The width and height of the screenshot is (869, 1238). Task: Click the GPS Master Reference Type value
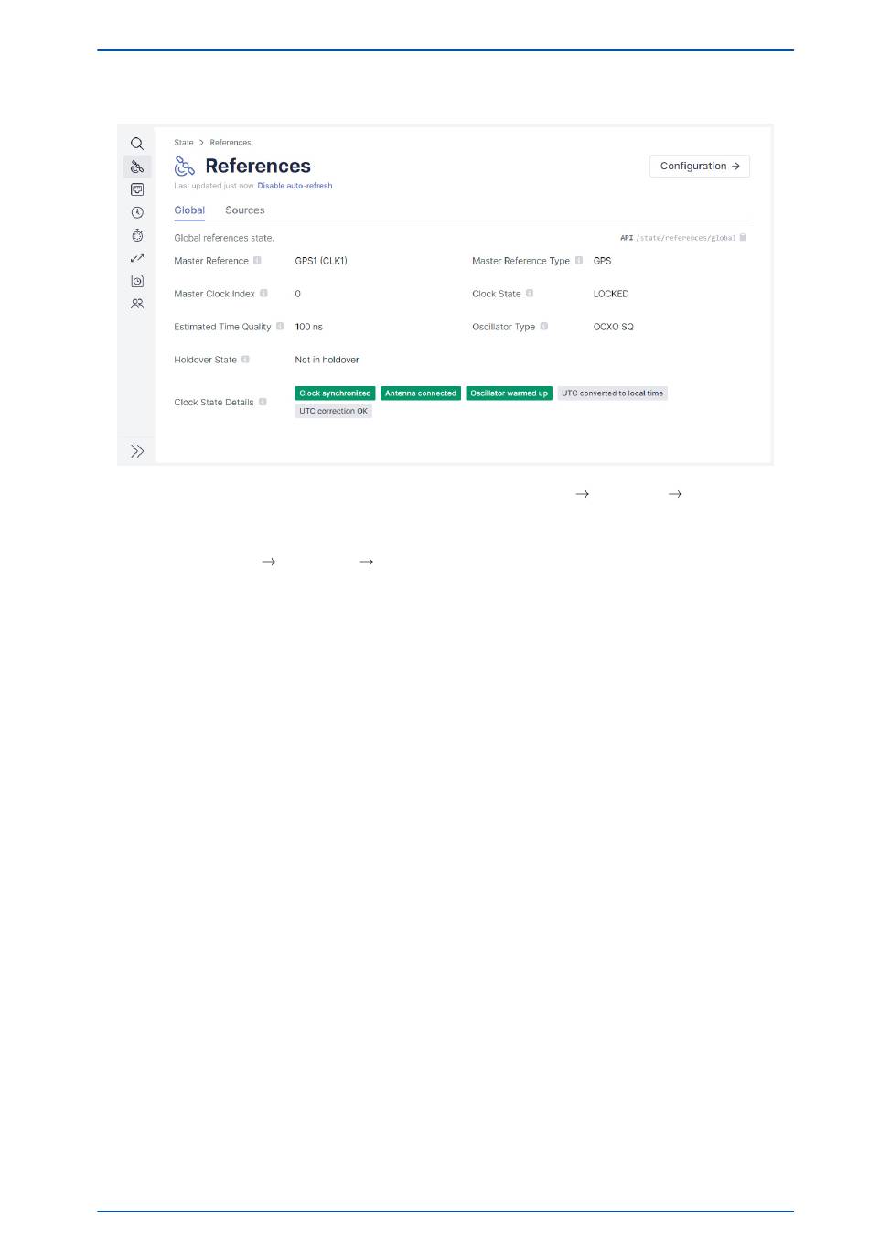[602, 261]
